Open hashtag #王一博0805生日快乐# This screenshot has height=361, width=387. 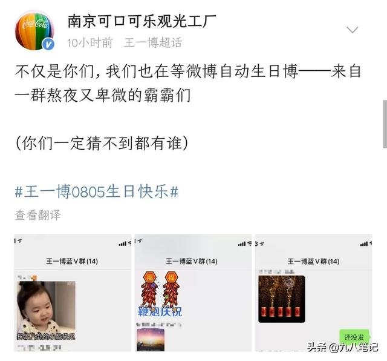click(97, 191)
